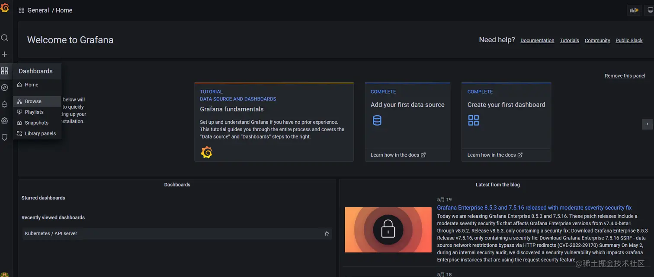Image resolution: width=654 pixels, height=277 pixels.
Task: Open the Configuration gear icon
Action: [x=4, y=121]
